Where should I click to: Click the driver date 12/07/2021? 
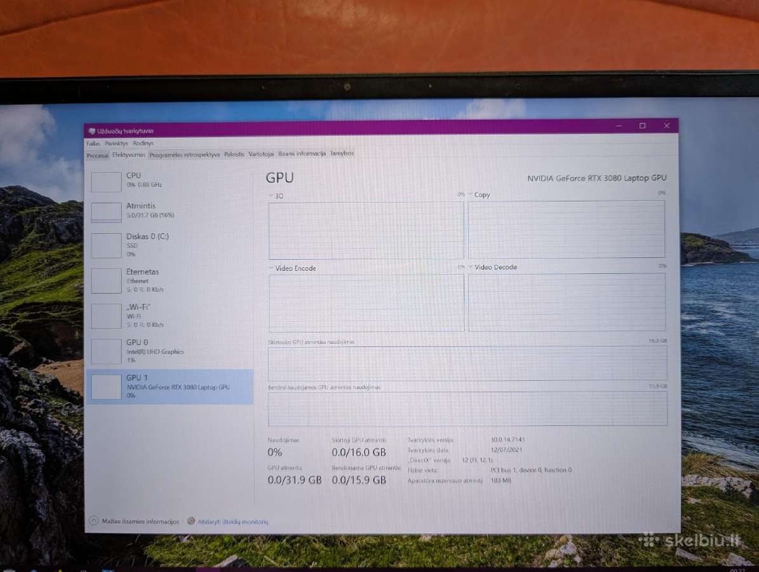506,450
